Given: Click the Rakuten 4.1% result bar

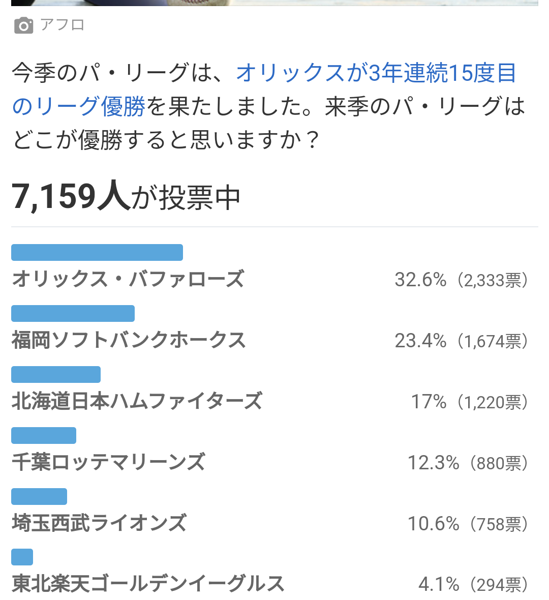Looking at the screenshot, I should [22, 557].
